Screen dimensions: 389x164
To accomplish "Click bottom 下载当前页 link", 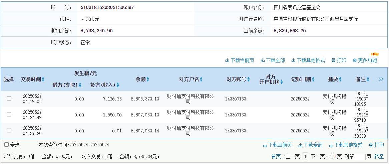I will 277,145.
